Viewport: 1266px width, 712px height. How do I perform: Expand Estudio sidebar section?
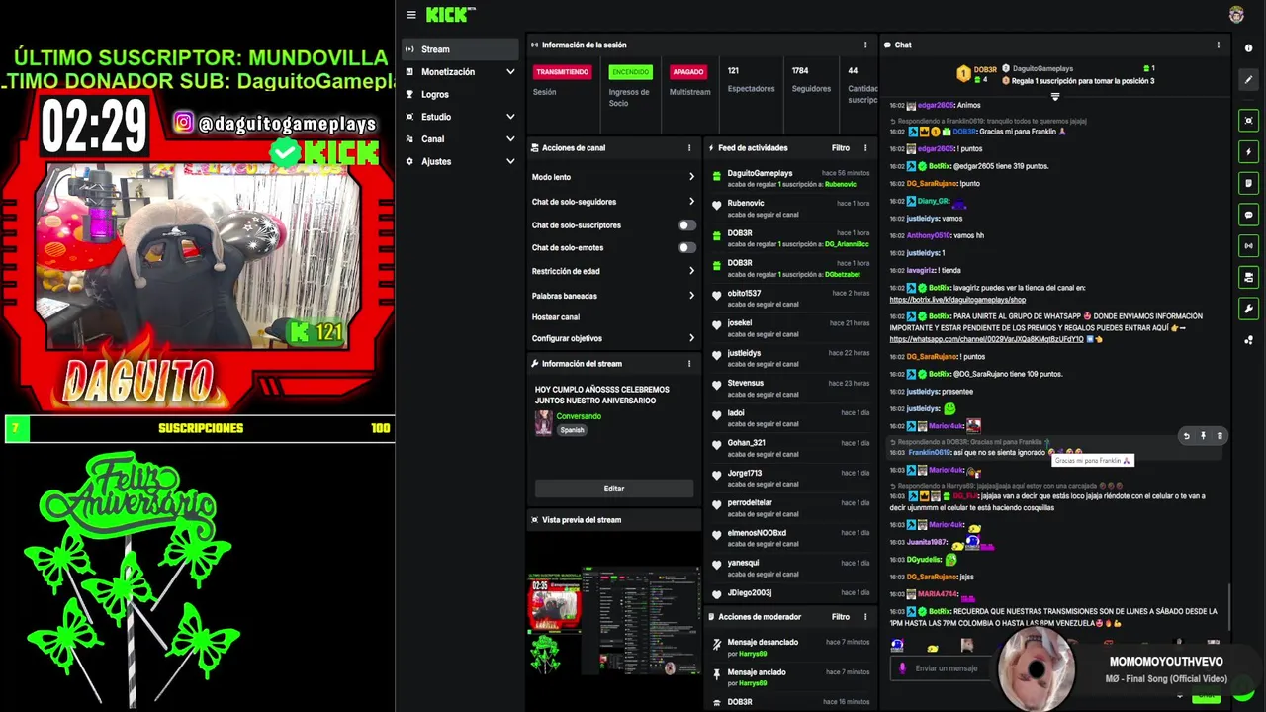(x=510, y=117)
